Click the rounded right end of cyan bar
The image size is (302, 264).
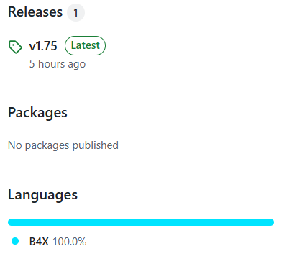(x=270, y=222)
